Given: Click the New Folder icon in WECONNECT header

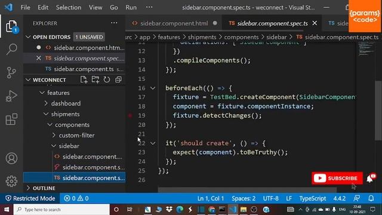Looking at the screenshot, I should [x=95, y=79].
